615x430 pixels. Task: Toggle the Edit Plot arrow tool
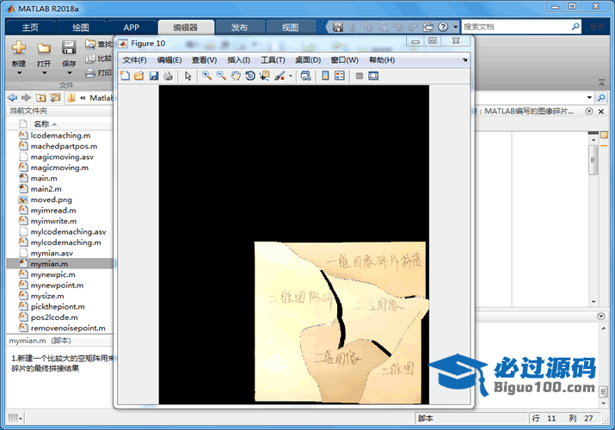188,76
